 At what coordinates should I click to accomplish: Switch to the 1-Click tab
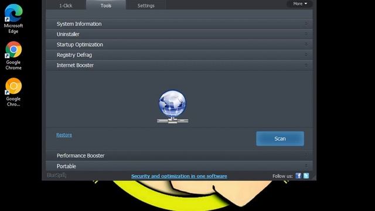point(66,5)
